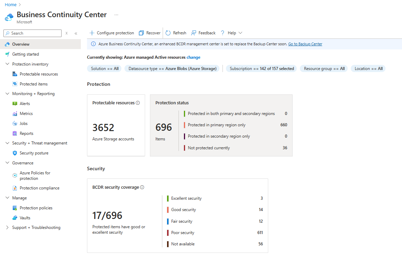Expand the Support + Troubleshooting section

tap(8, 228)
